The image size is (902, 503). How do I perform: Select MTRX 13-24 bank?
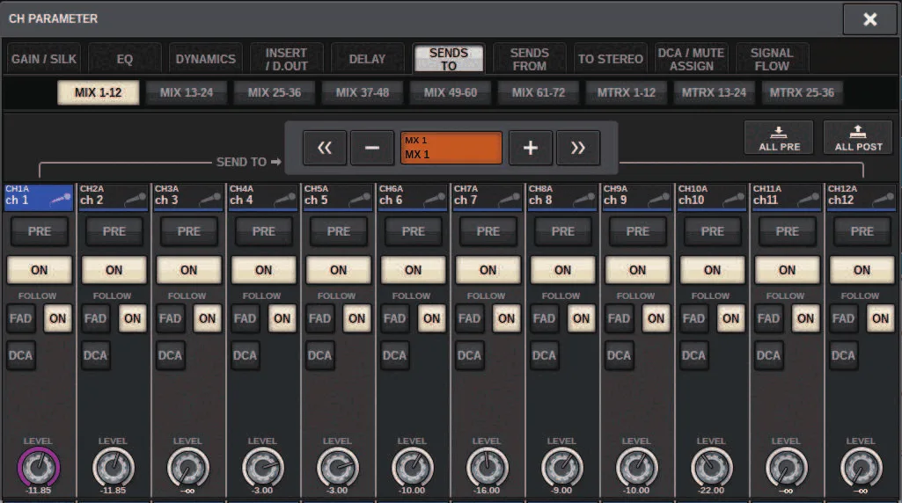[714, 92]
